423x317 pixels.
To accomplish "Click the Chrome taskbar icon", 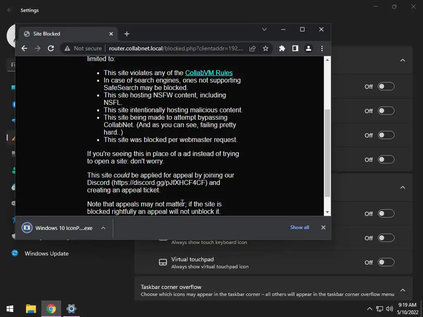I will [x=51, y=309].
